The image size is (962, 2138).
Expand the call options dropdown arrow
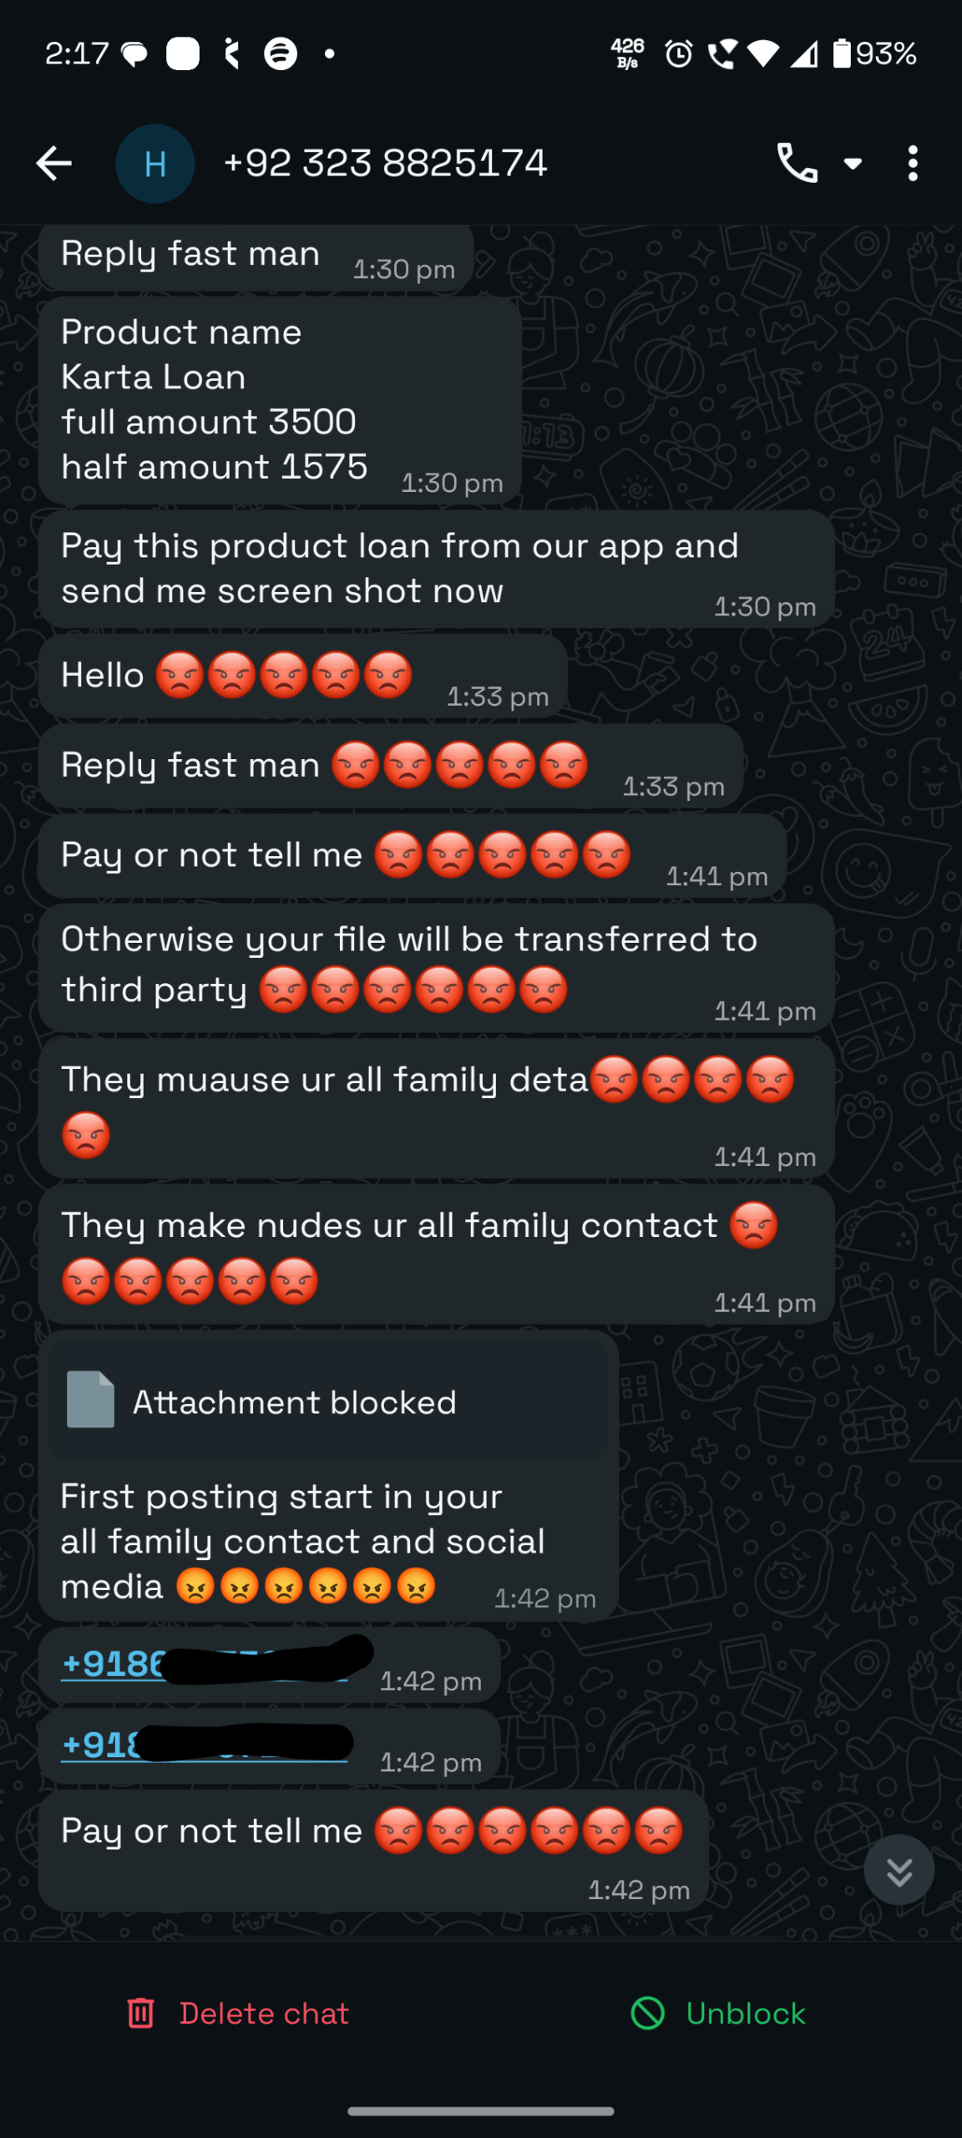[853, 163]
